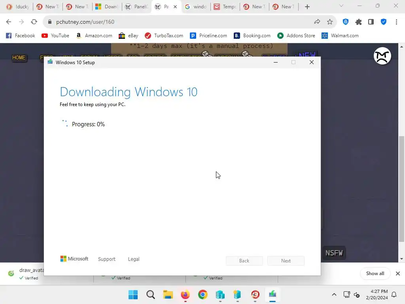
Task: Click Support link in Windows 10 Setup
Action: click(107, 259)
